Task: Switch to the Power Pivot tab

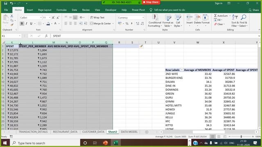Action: pyautogui.click(x=138, y=10)
